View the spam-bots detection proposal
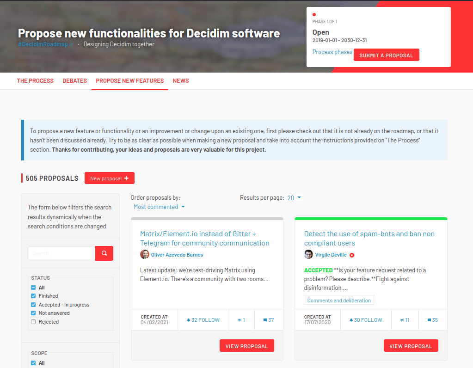Viewport: 473px width, 368px height. [x=411, y=346]
